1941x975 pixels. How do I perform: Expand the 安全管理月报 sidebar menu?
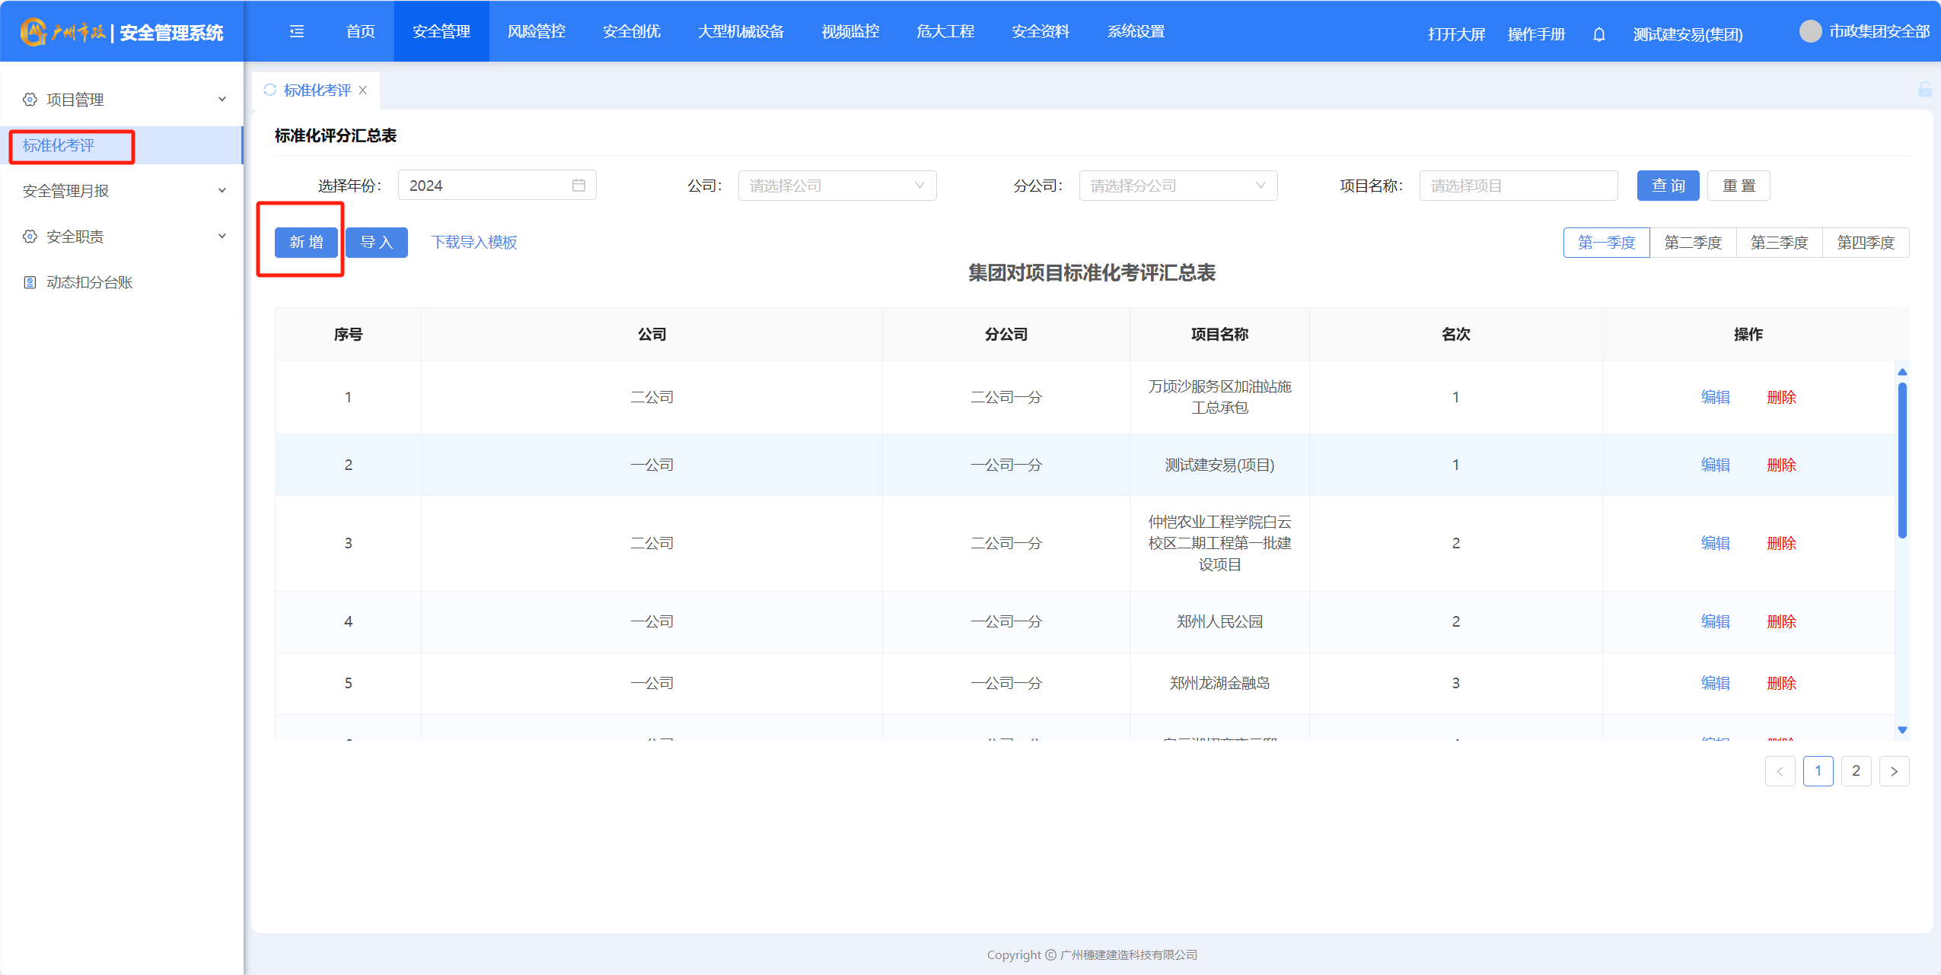point(122,191)
